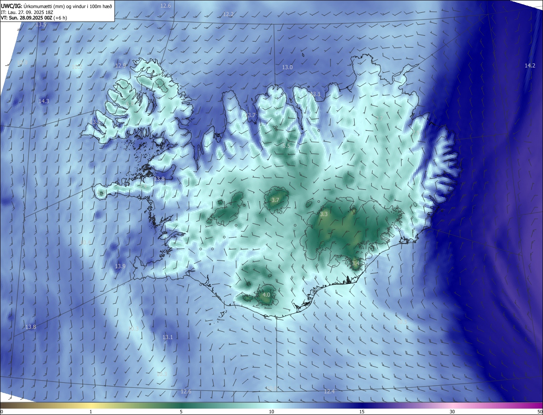Click the colour scale tick labelled 1

point(91,412)
